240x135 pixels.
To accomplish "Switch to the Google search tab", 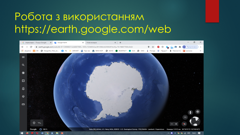I will coord(37,42).
